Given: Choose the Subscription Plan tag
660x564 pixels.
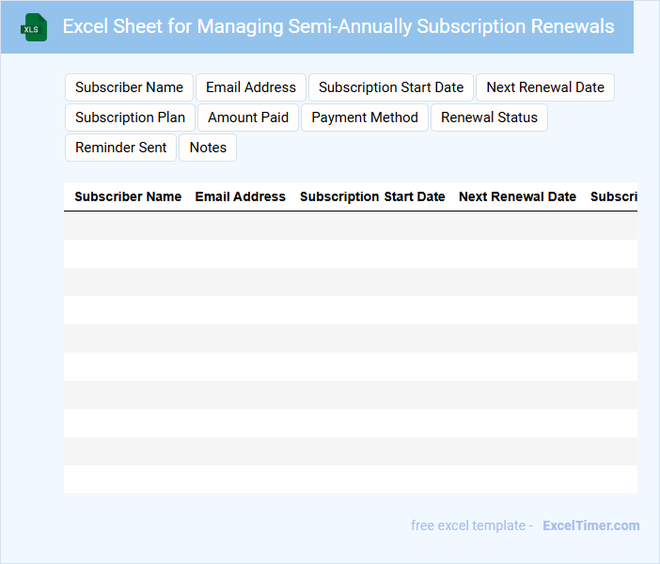Looking at the screenshot, I should (x=130, y=117).
